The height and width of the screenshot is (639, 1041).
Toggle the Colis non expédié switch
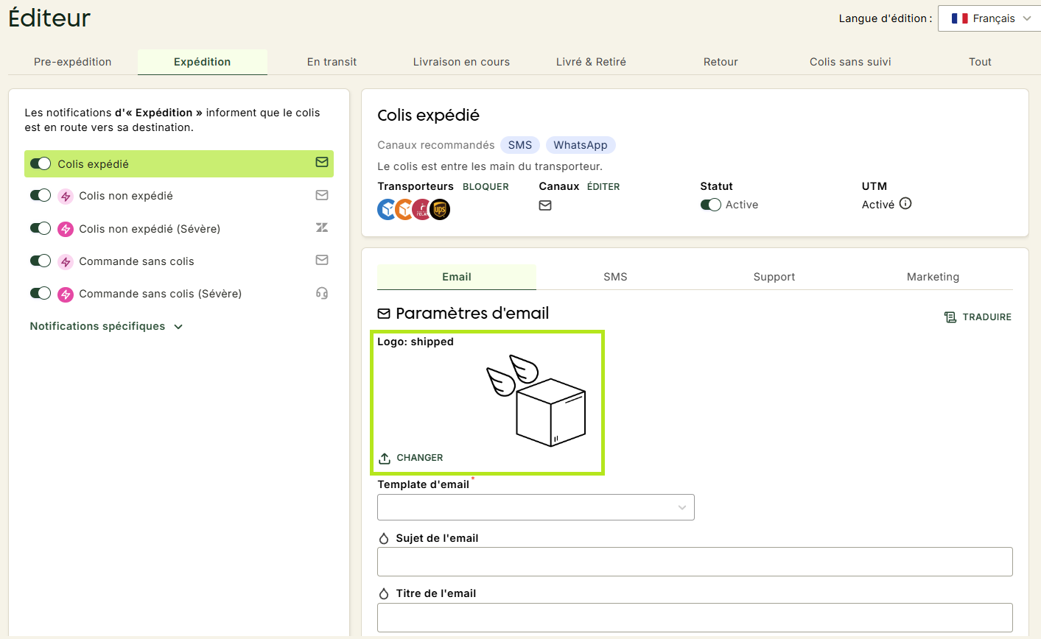41,195
